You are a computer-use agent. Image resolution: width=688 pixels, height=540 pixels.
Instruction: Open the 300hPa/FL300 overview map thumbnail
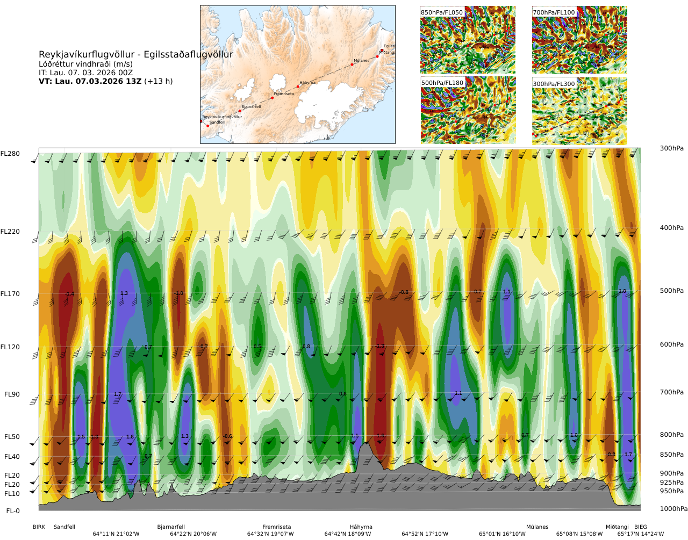pos(579,110)
